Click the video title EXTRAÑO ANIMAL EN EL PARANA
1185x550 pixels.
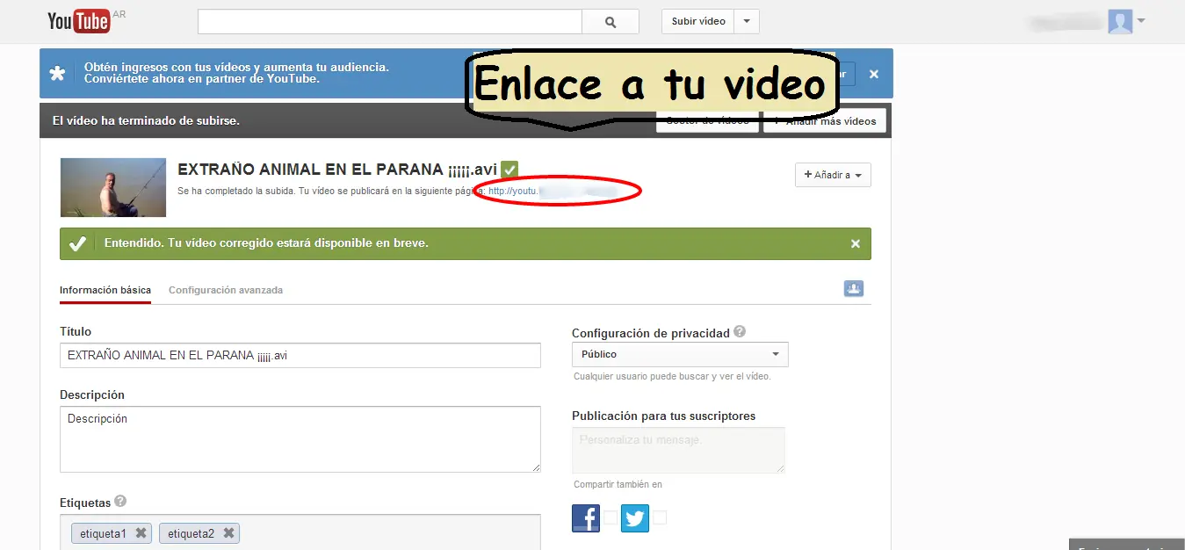337,170
